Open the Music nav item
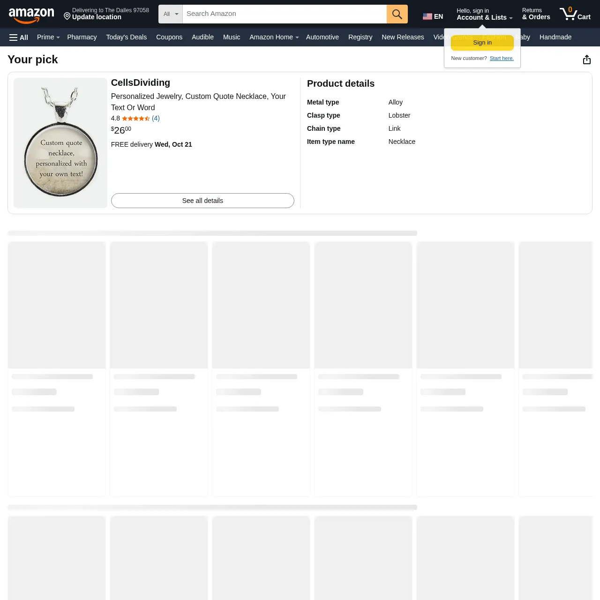Viewport: 600px width, 600px height. click(232, 37)
